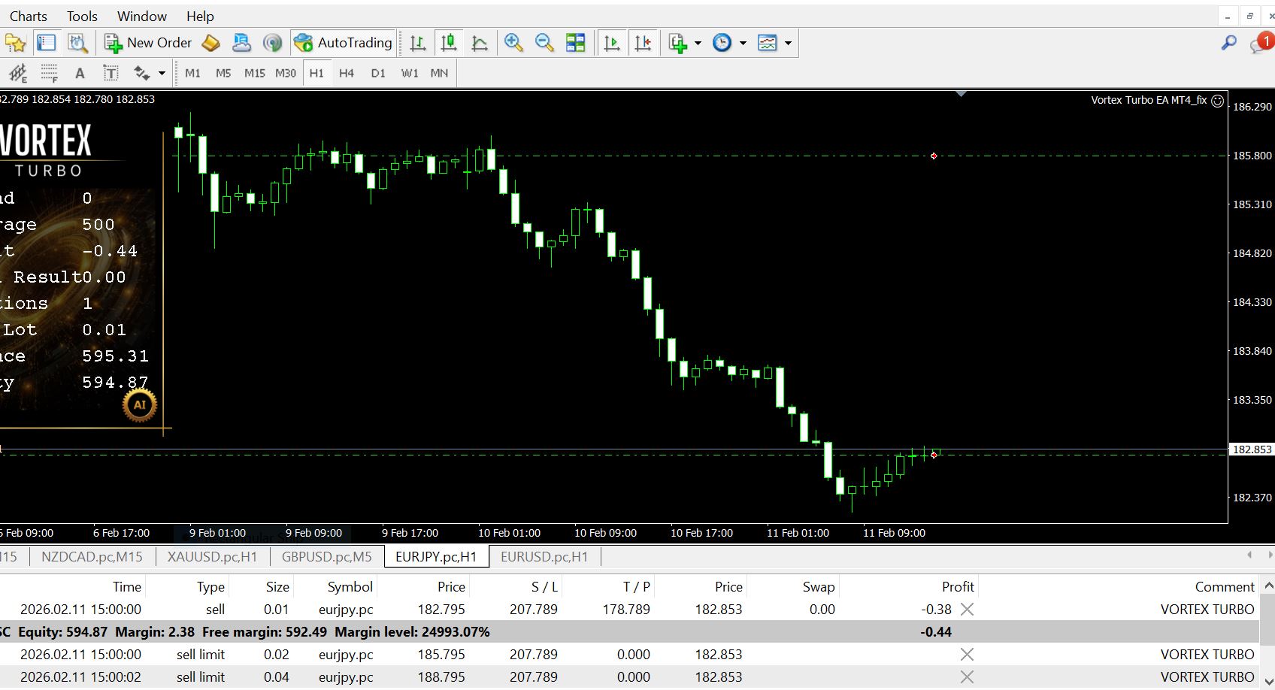Select candlestick chart mode
The width and height of the screenshot is (1275, 690).
pos(449,43)
